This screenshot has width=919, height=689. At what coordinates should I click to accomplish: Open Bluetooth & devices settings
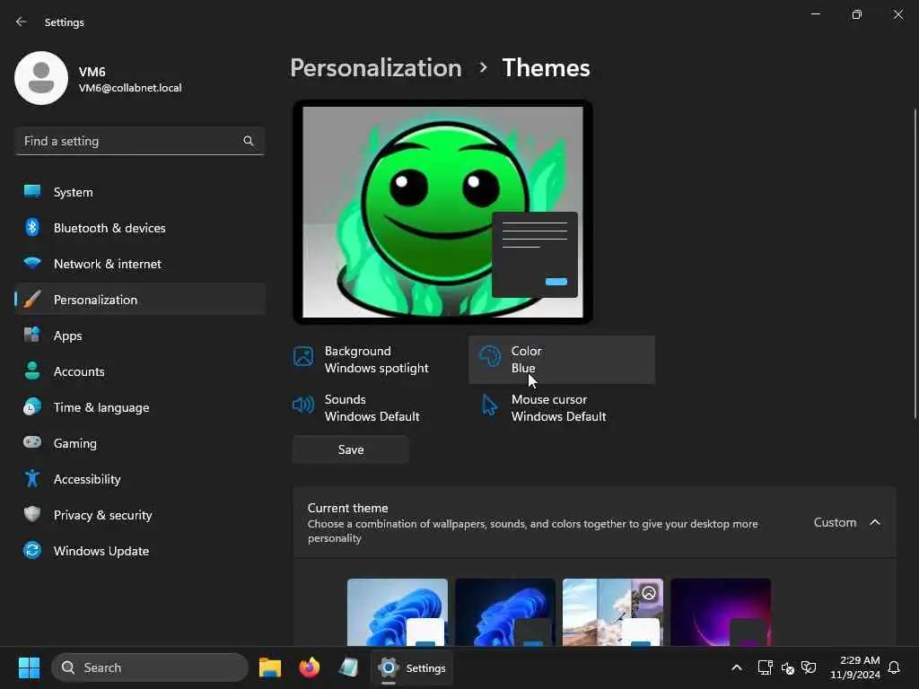pos(140,228)
